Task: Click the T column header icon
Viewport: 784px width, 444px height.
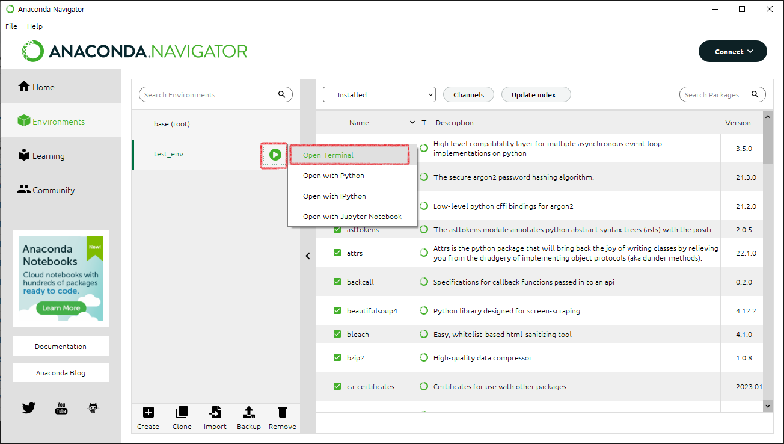Action: pos(424,123)
